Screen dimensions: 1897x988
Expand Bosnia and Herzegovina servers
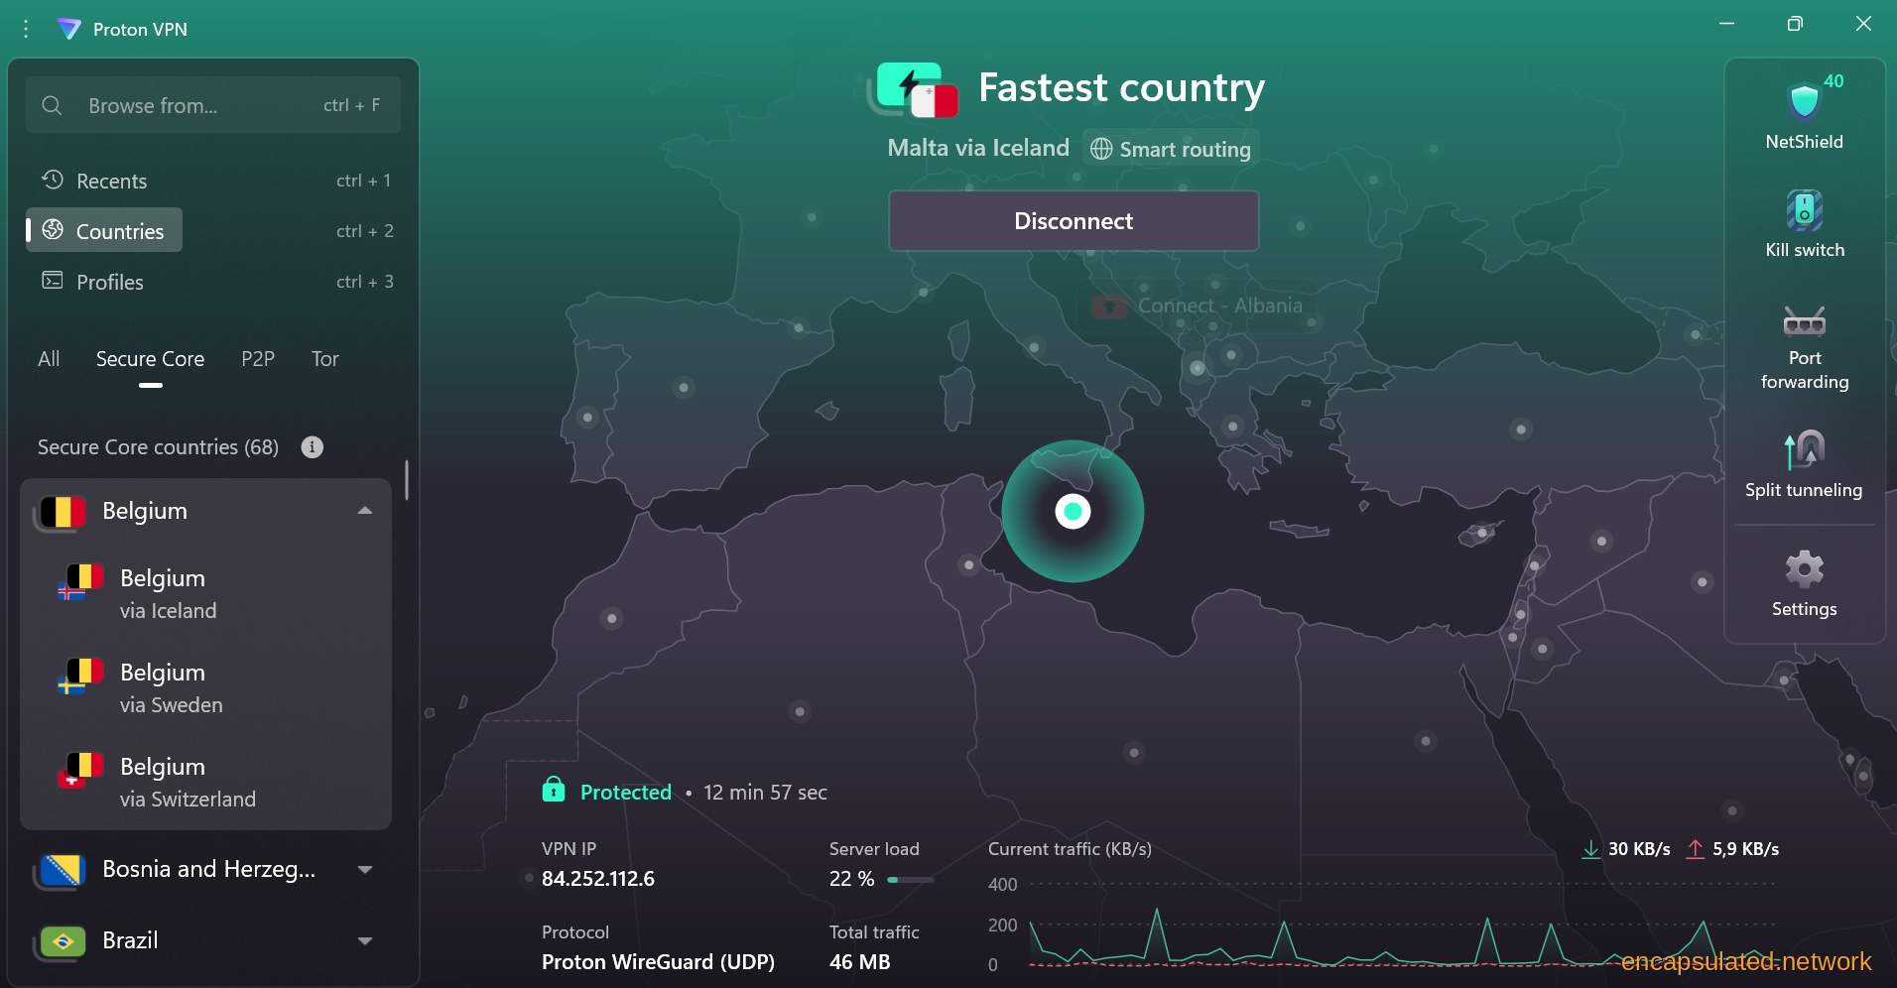[x=365, y=869]
